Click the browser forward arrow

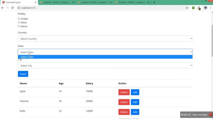(7, 8)
